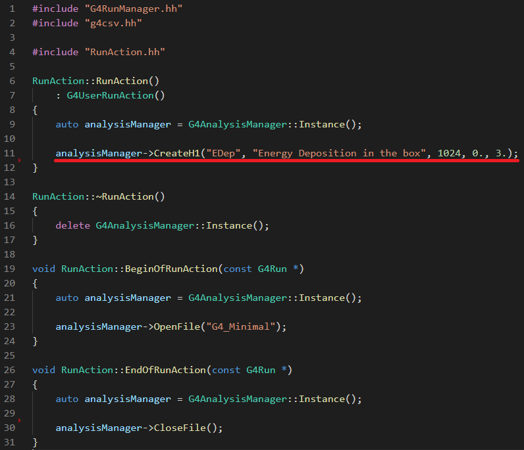Click the 1024 bin count value
The width and height of the screenshot is (524, 450).
[x=448, y=153]
